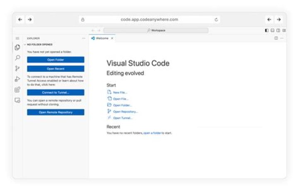Click New File link under Start
This screenshot has width=299, height=191.
click(120, 93)
